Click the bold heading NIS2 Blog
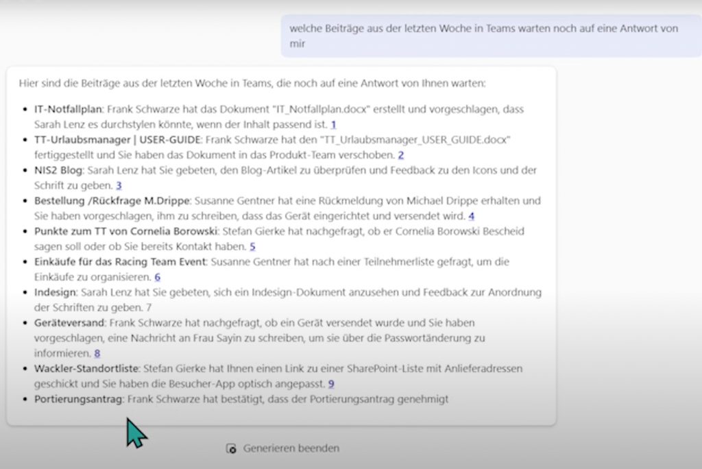Screen dimensions: 702x469 pos(58,170)
